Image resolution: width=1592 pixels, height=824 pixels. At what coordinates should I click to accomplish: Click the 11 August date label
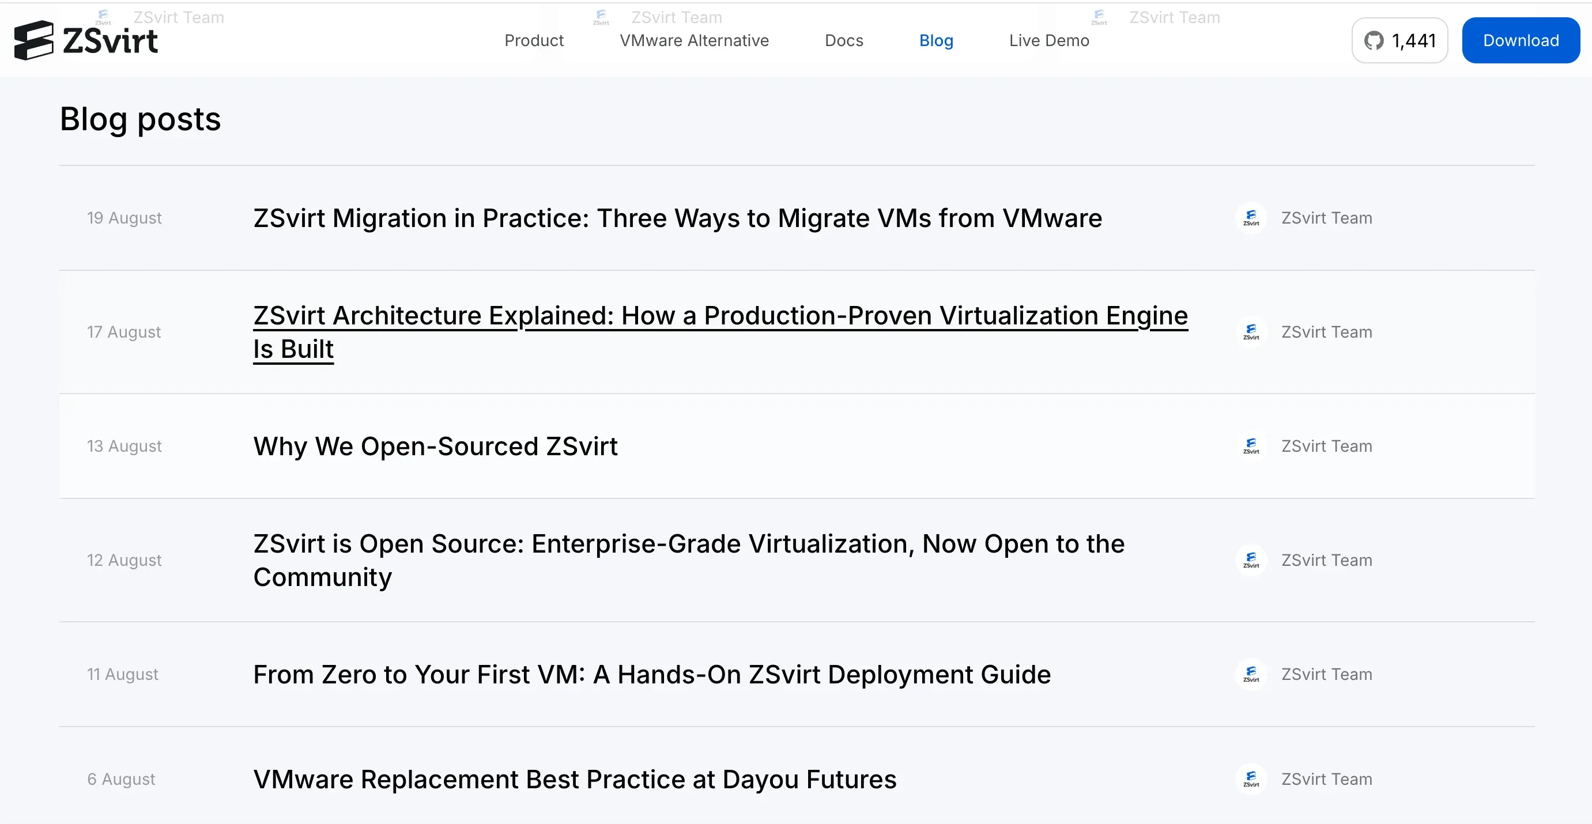coord(122,675)
